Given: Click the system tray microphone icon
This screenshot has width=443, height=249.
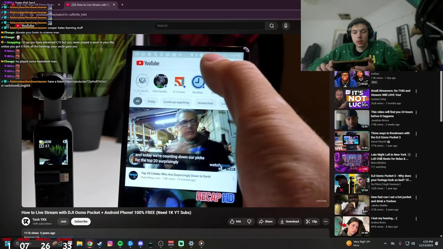Looking at the screenshot, I should coord(400,243).
